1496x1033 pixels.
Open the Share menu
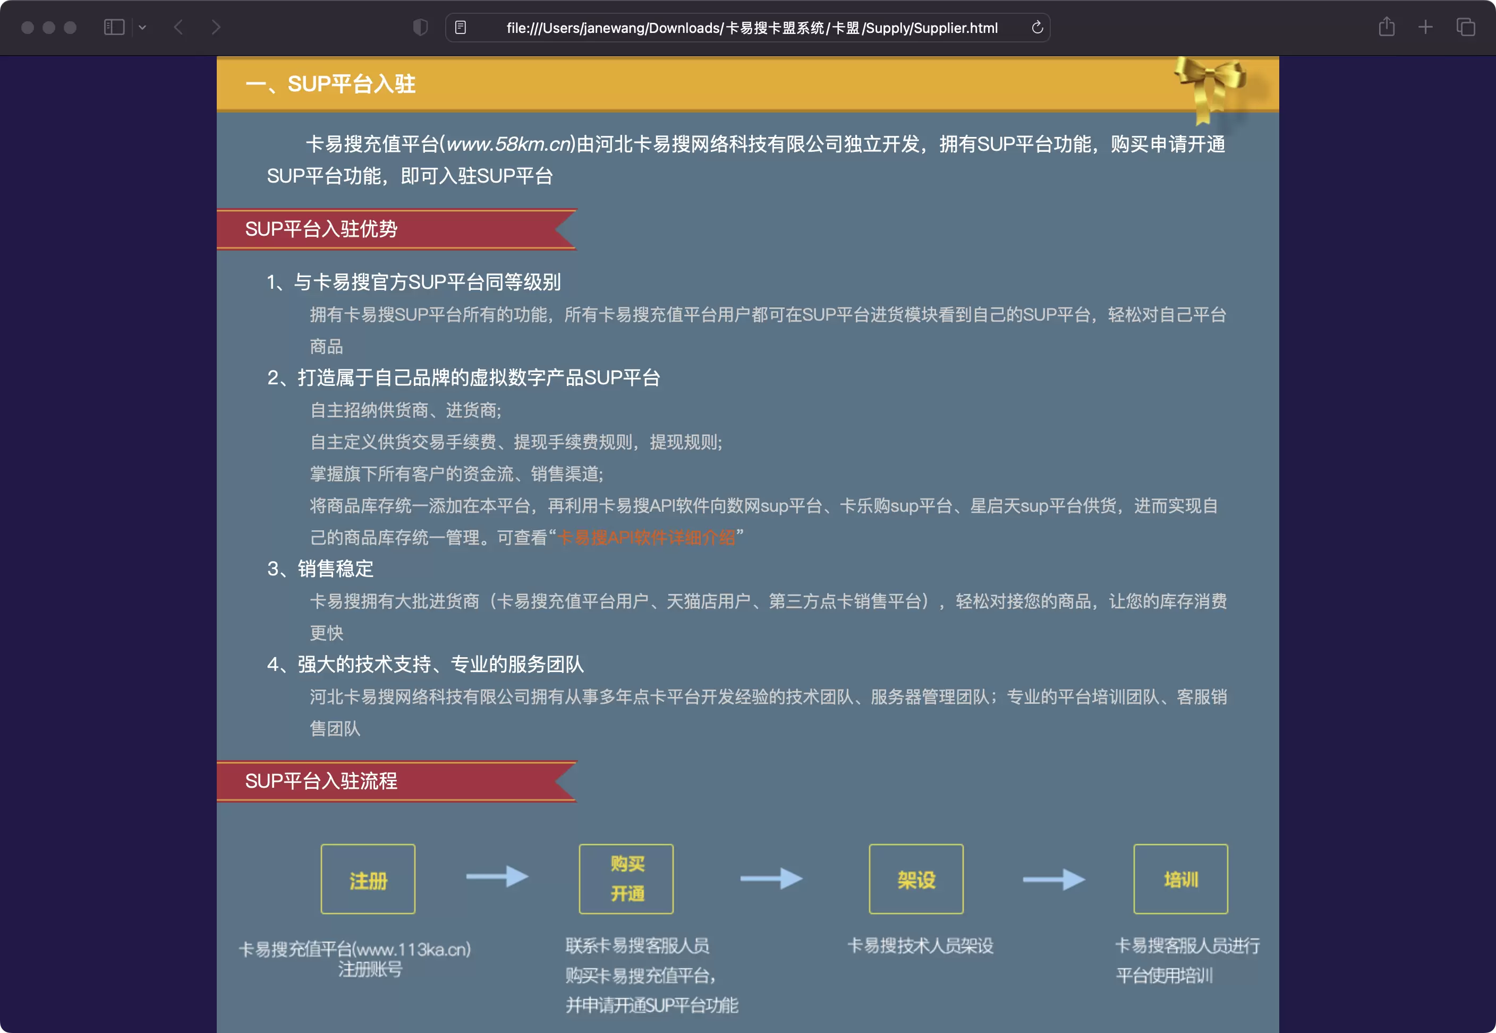pos(1386,27)
